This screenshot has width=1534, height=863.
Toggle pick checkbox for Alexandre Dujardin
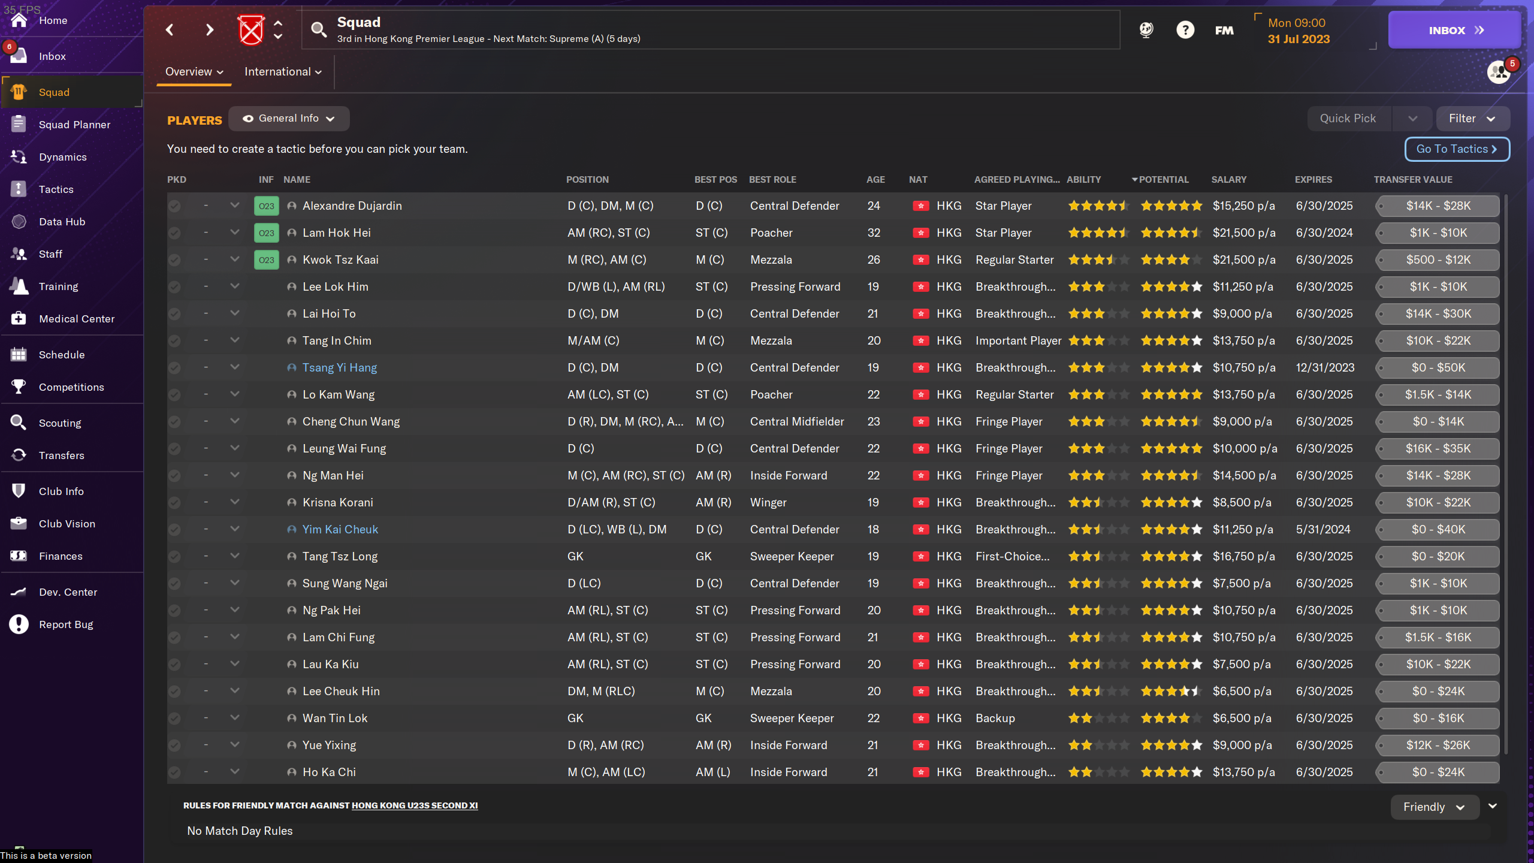174,206
